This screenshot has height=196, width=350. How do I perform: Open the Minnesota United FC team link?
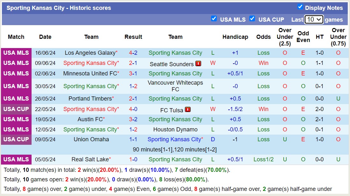[90, 73]
